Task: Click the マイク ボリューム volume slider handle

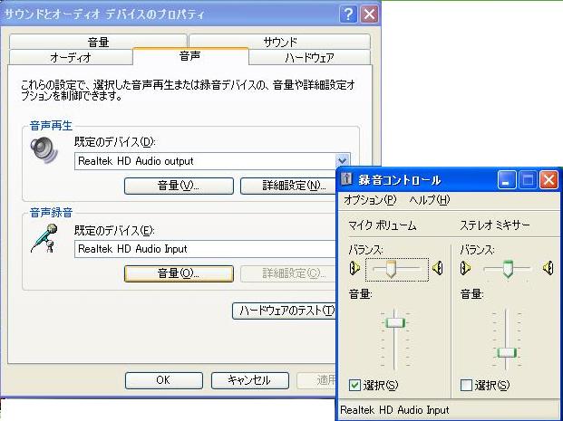Action: tap(395, 322)
